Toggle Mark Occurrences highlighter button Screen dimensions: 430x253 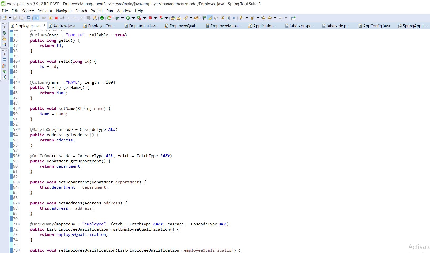coord(210,18)
